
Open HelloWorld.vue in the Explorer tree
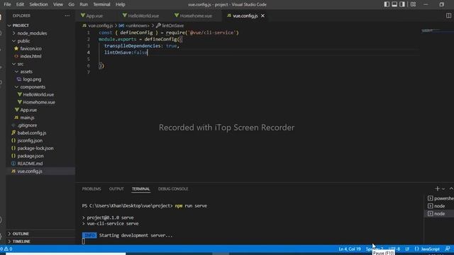(38, 94)
